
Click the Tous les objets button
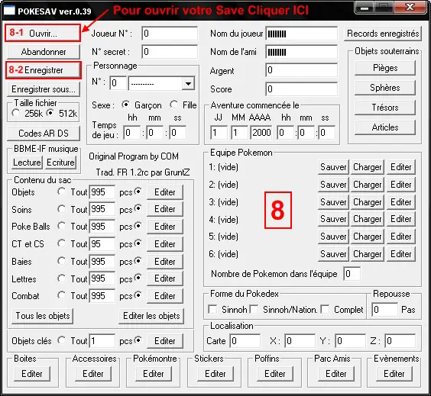43,316
